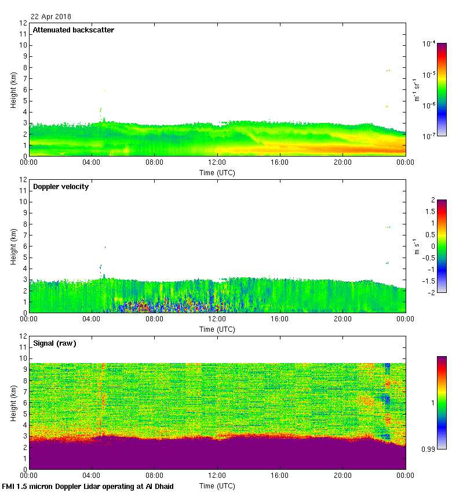Click the Height (km) axis label of Doppler plot
The image size is (452, 493).
point(13,246)
